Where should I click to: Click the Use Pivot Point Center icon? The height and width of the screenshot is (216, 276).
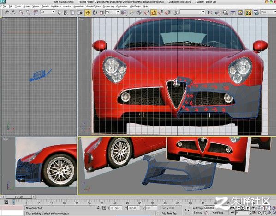click(124, 12)
